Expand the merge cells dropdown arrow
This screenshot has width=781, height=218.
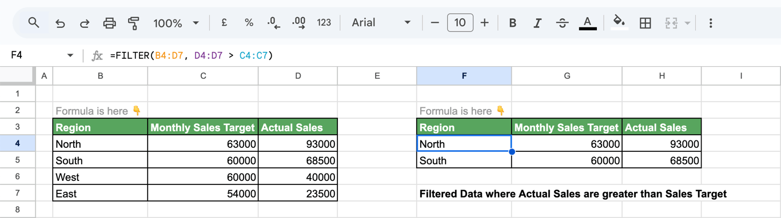(x=687, y=23)
